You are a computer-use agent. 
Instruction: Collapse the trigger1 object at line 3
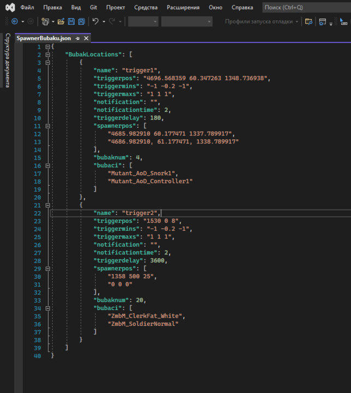[x=47, y=63]
